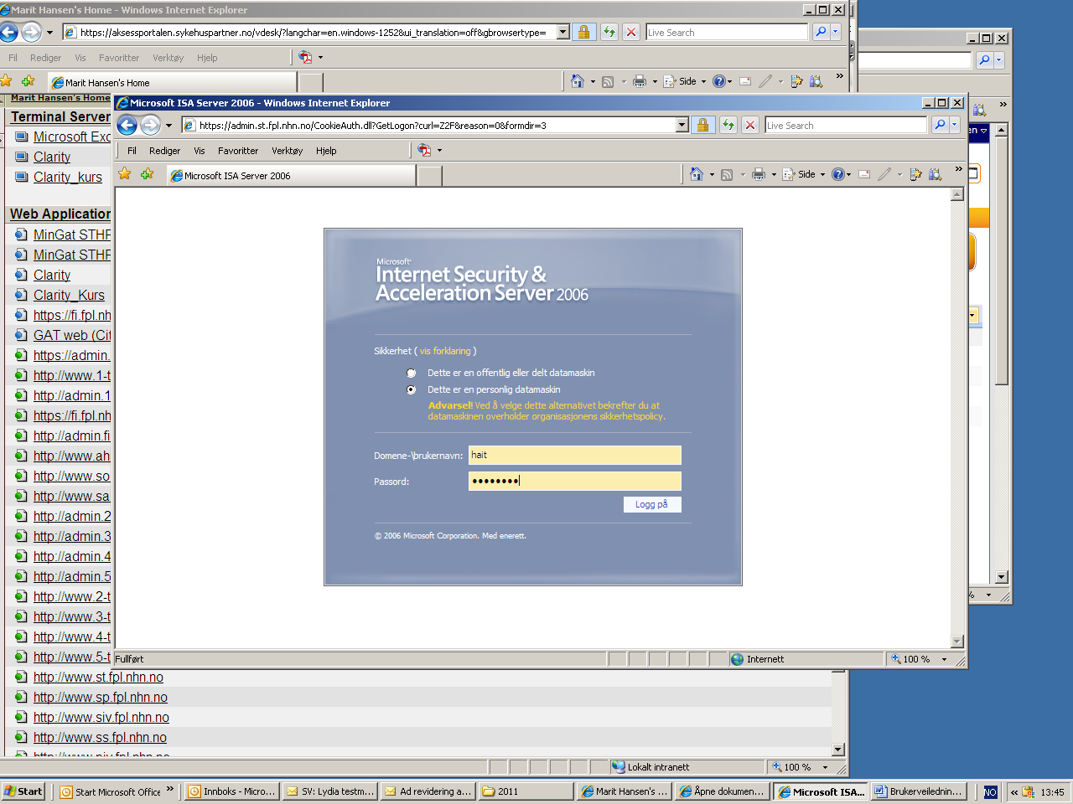The height and width of the screenshot is (804, 1073).
Task: Open 2011 folder taskbar button
Action: click(526, 791)
